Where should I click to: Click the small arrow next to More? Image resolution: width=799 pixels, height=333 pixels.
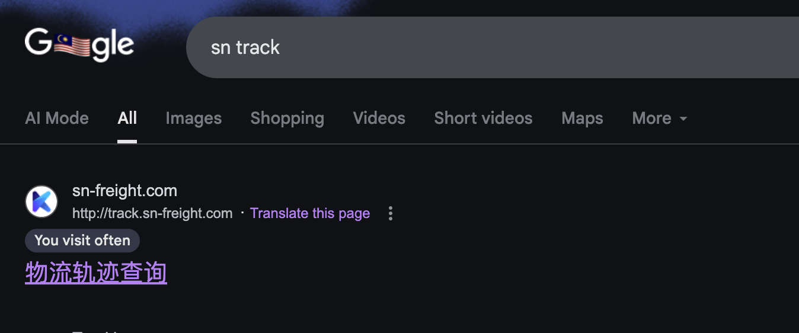(x=683, y=119)
